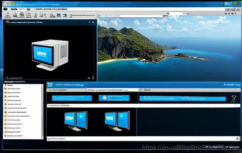Click the small round icon in the dark panel header
242x153 pixels.
[x=89, y=22]
